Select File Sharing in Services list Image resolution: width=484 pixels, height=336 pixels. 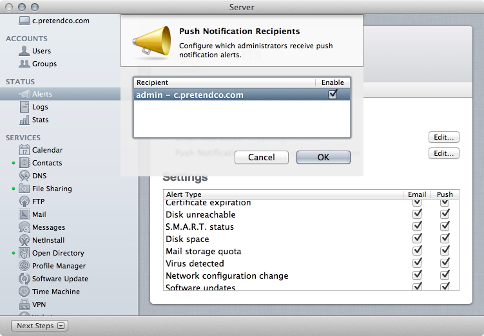(52, 189)
